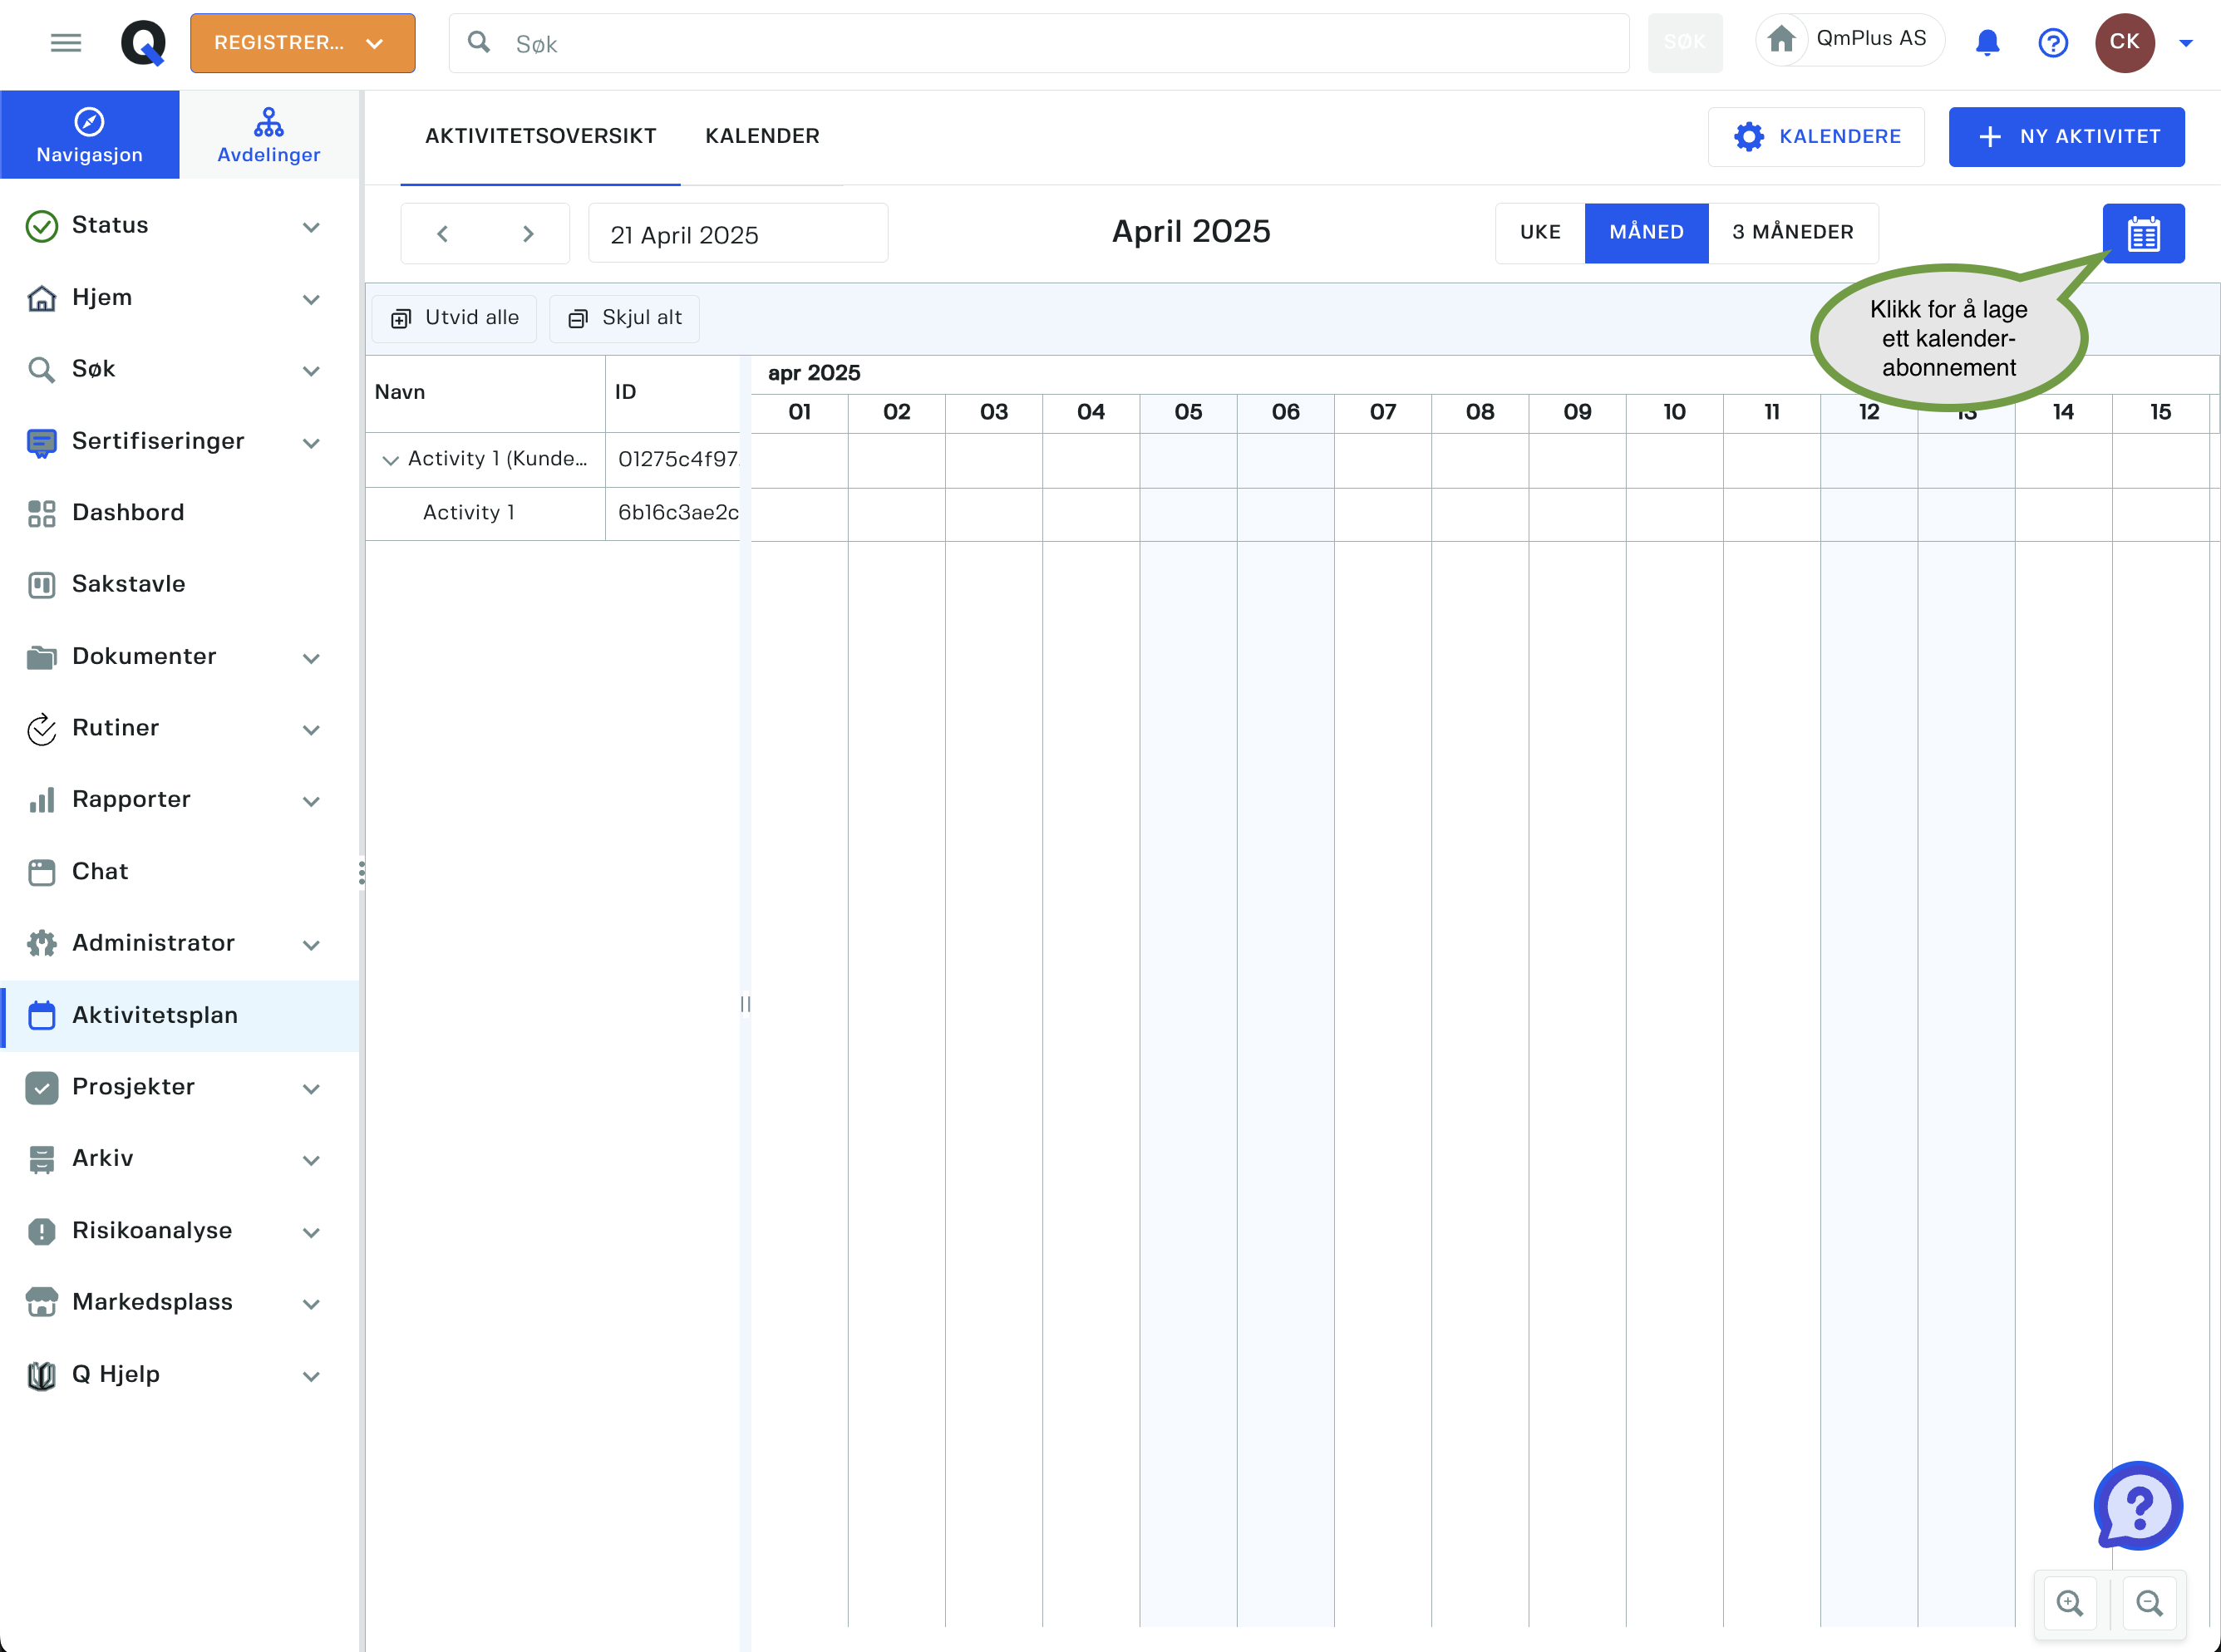
Task: Switch to AKTIVITETSOVERSIKT tab
Action: (x=540, y=136)
